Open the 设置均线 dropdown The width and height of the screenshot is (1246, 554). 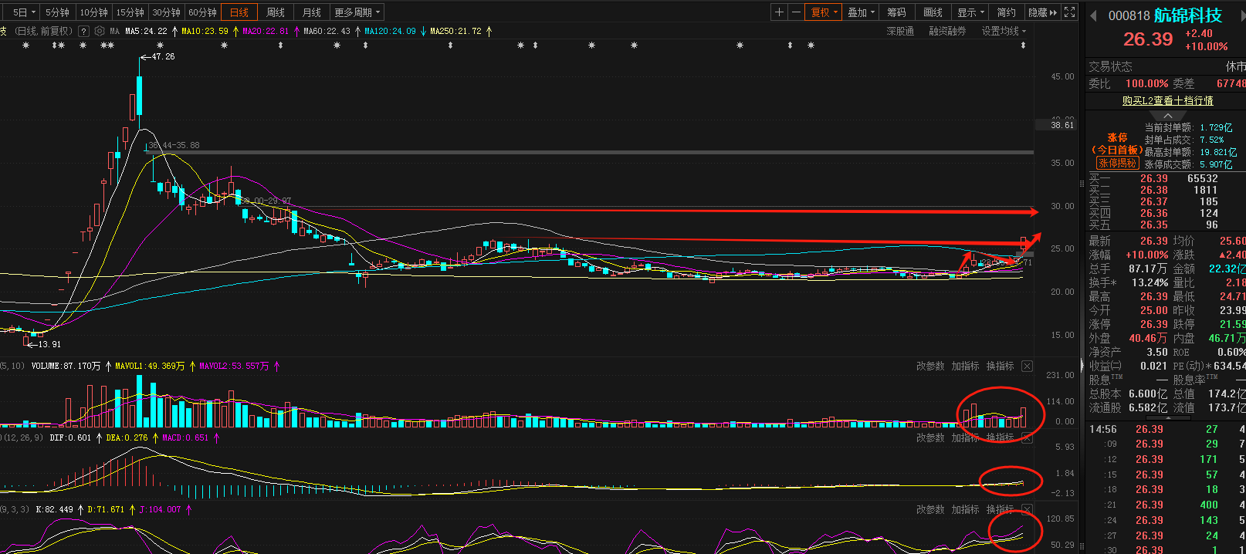[1004, 31]
